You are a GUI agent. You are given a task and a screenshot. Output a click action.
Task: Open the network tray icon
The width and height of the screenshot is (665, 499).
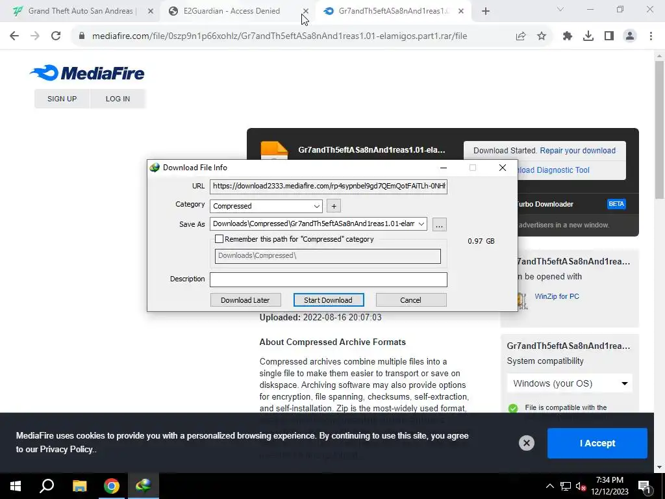point(566,486)
